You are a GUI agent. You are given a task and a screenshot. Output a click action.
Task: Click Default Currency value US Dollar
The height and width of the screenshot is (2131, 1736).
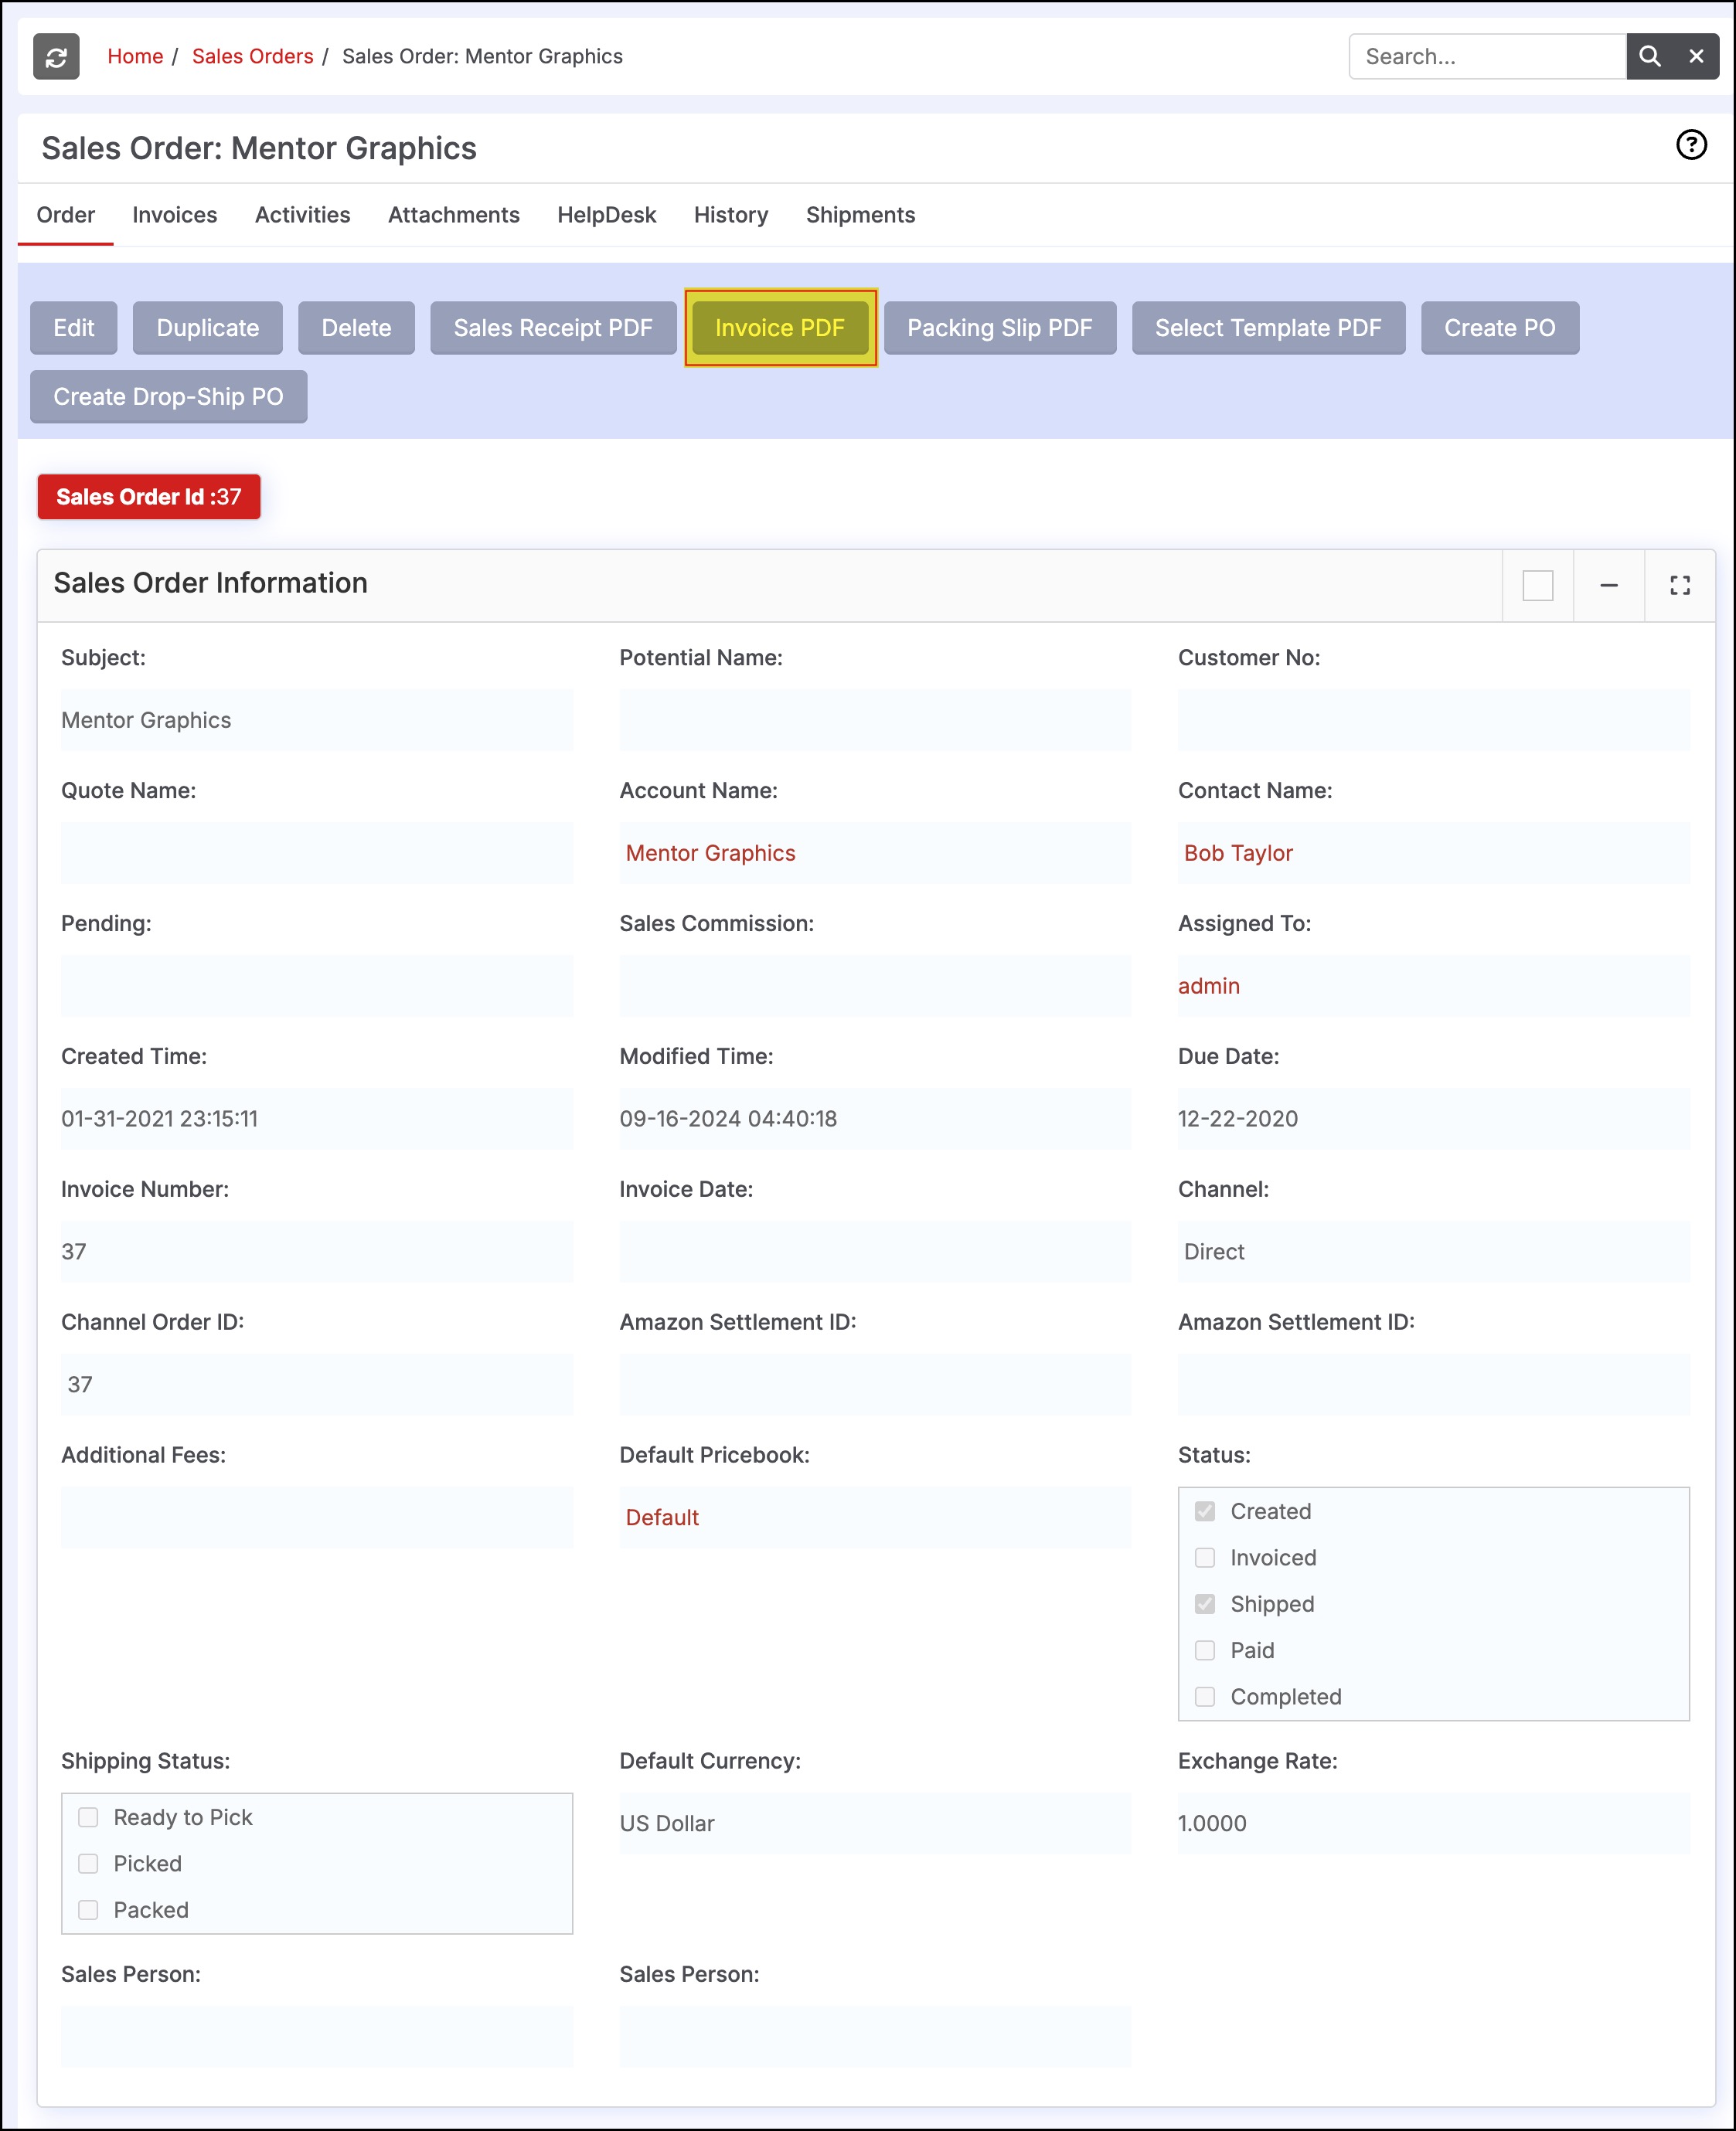pos(667,1823)
